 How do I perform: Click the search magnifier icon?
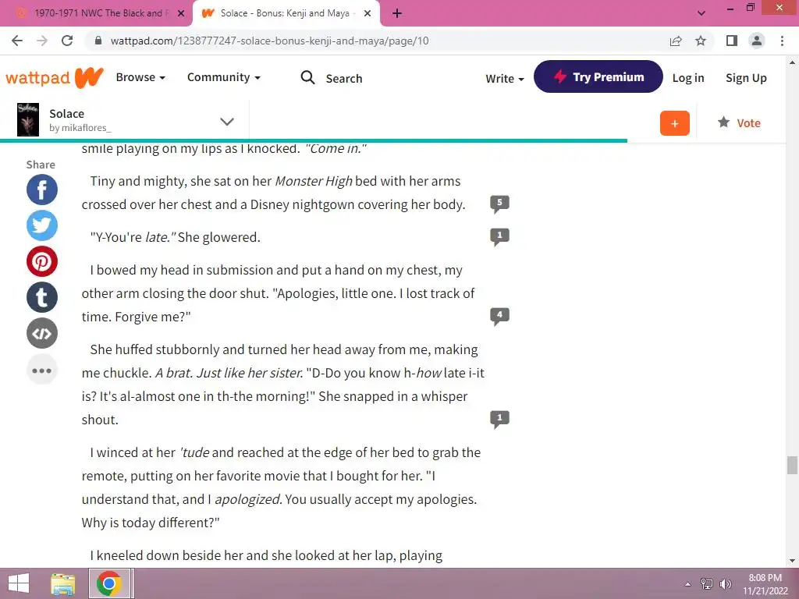coord(307,77)
